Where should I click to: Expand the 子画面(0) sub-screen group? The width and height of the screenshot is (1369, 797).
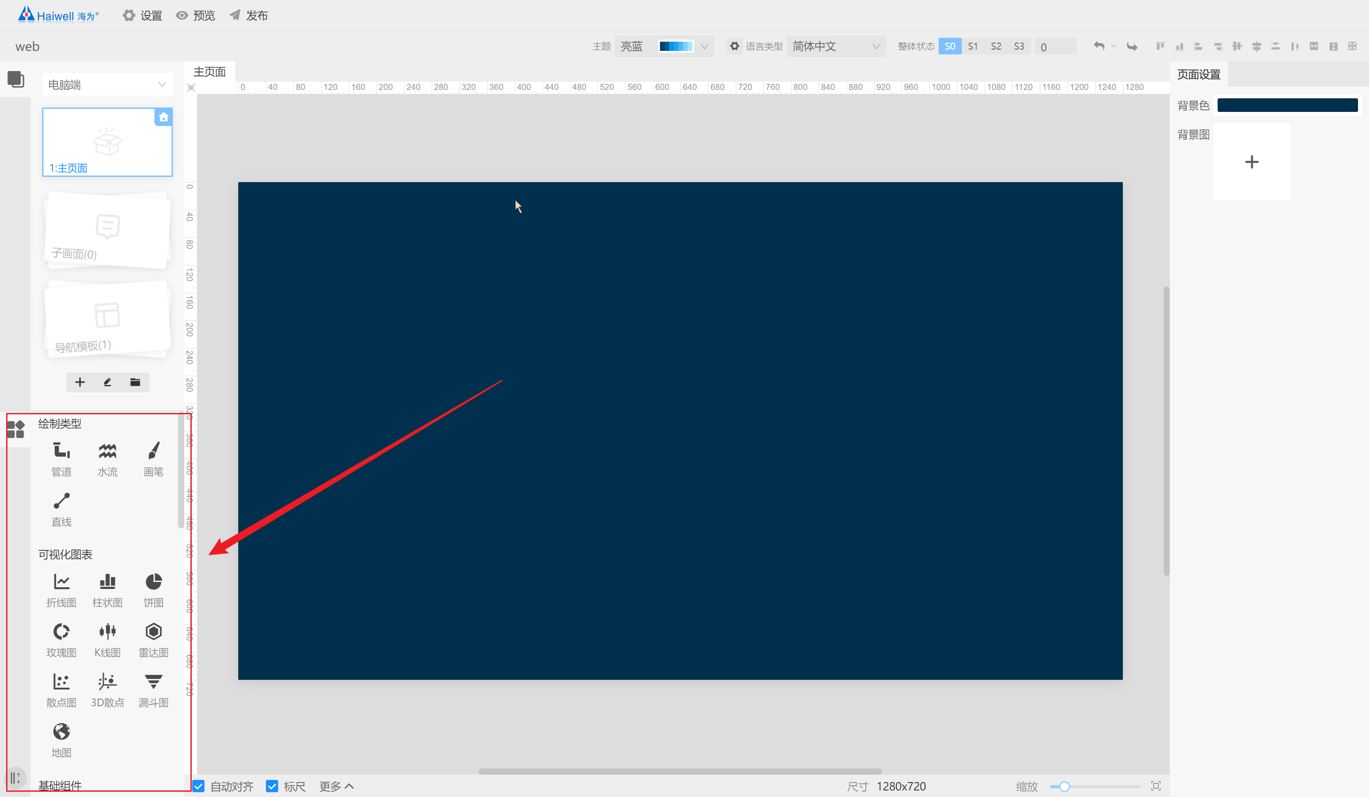[108, 230]
